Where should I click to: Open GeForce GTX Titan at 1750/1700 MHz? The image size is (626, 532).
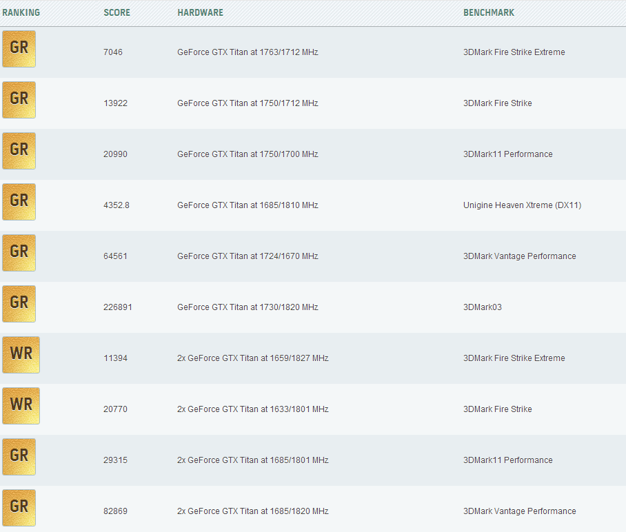248,154
